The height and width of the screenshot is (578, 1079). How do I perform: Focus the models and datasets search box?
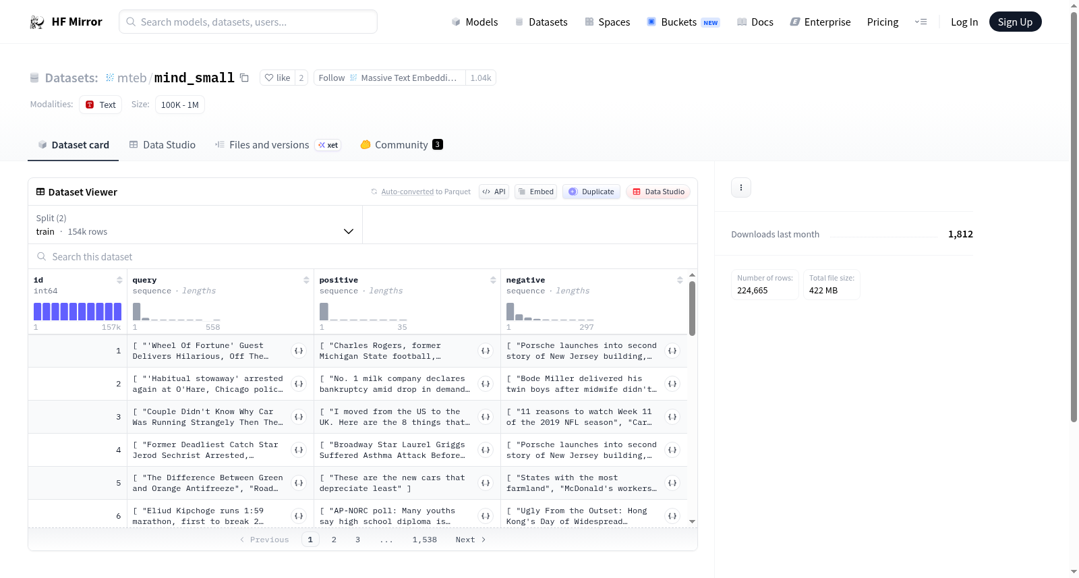click(x=248, y=22)
